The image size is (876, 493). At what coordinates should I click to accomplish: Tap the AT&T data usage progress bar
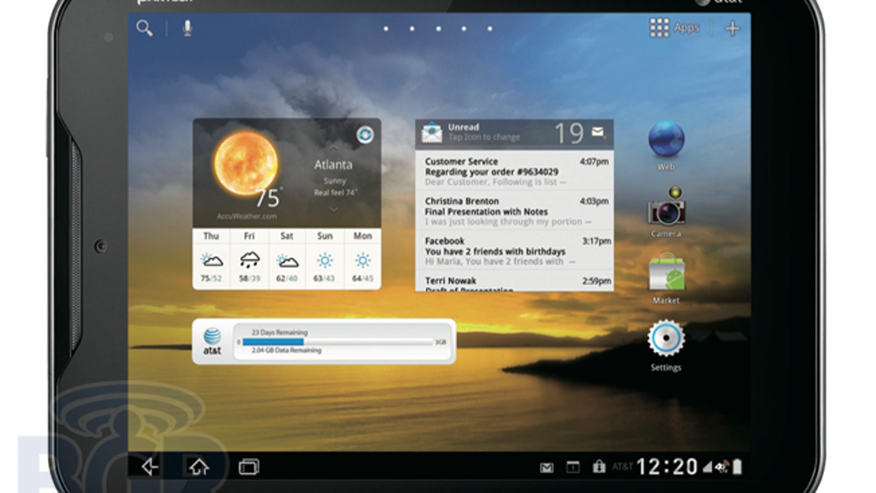click(335, 341)
